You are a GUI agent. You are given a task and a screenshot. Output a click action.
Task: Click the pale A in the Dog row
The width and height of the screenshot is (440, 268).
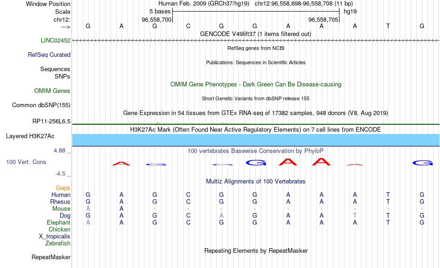221,215
